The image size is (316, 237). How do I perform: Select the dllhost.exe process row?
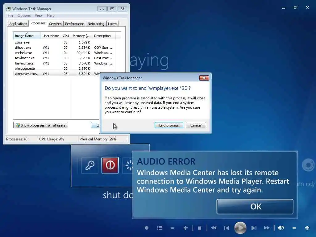point(64,48)
